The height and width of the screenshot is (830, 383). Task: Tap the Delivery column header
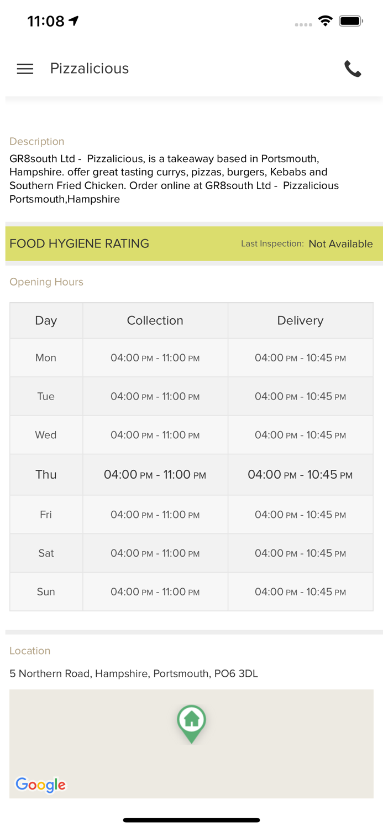(301, 320)
